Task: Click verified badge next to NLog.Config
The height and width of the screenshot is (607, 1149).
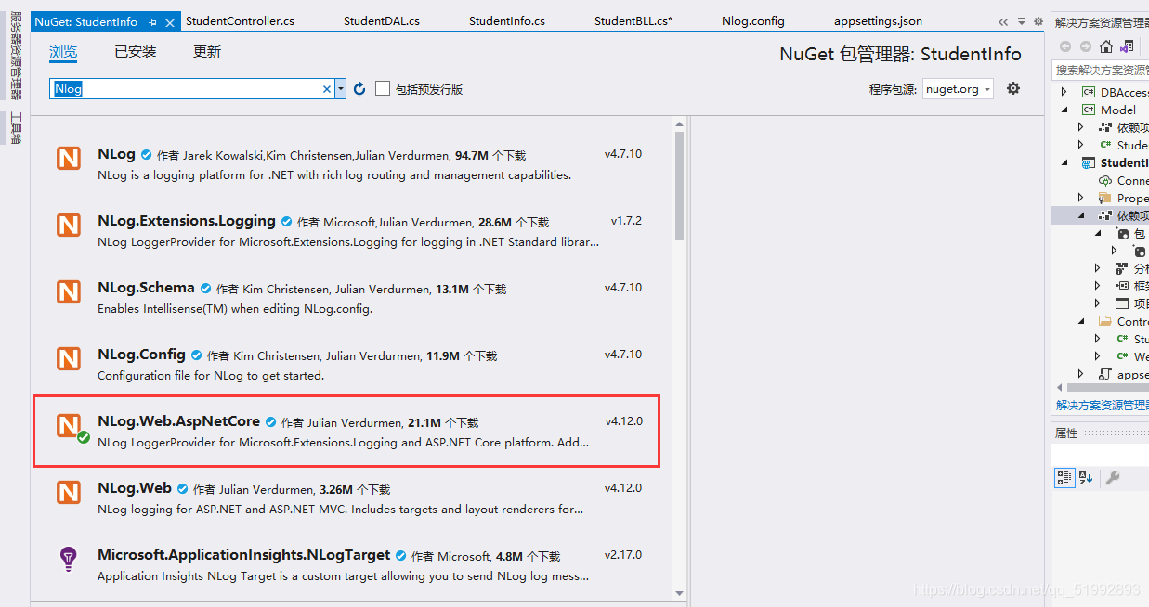Action: (x=196, y=355)
